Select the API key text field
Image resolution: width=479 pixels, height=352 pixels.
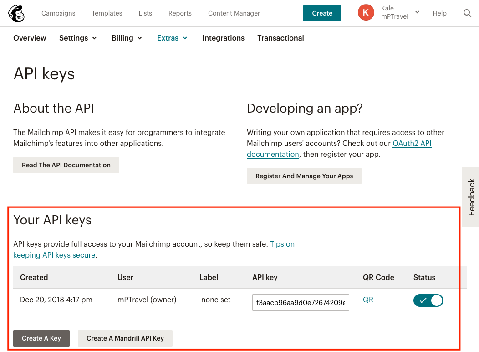[x=301, y=302]
